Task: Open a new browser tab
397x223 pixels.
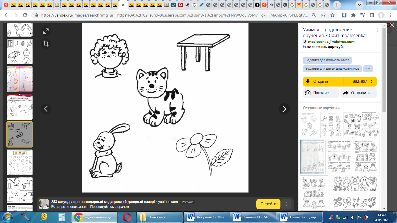Action: click(x=337, y=5)
